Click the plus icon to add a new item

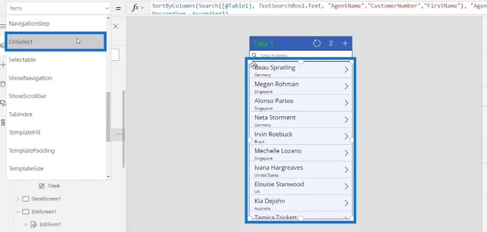(345, 43)
